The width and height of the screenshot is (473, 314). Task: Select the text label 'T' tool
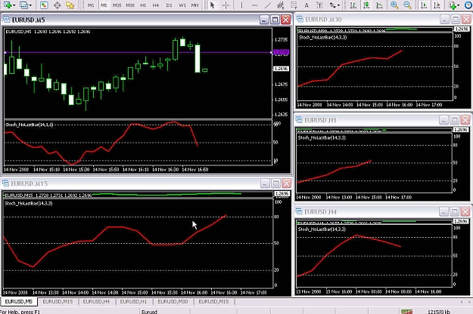tap(319, 5)
